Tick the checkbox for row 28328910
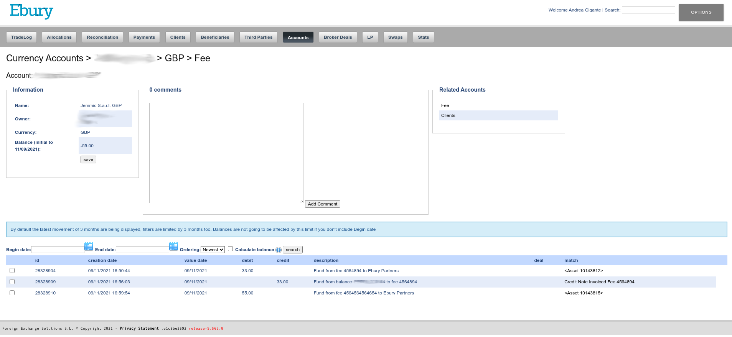732x337 pixels. 12,293
